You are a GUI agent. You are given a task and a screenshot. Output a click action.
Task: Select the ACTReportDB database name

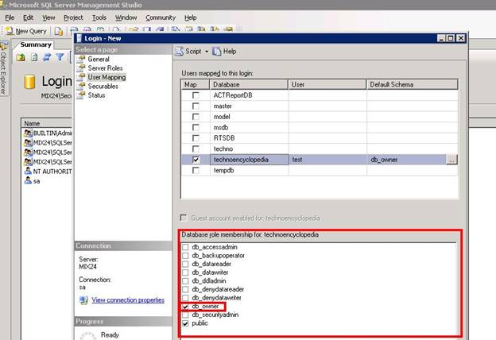point(233,95)
